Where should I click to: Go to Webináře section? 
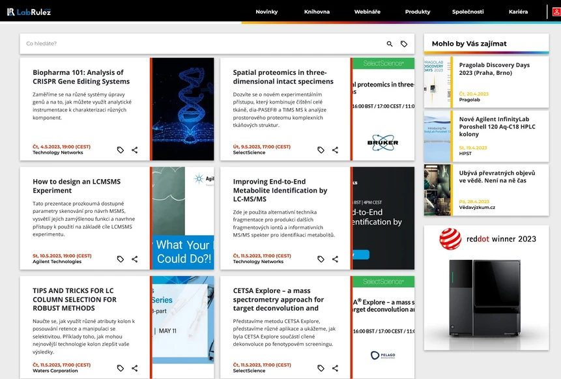click(367, 12)
